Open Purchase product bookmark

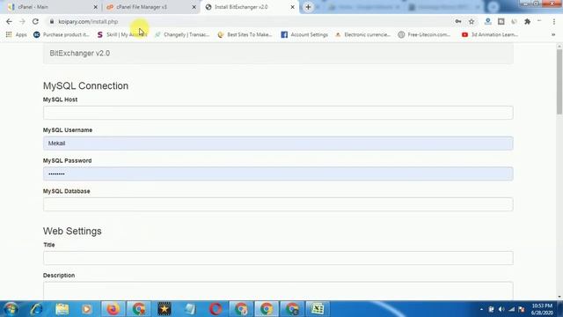tap(62, 34)
